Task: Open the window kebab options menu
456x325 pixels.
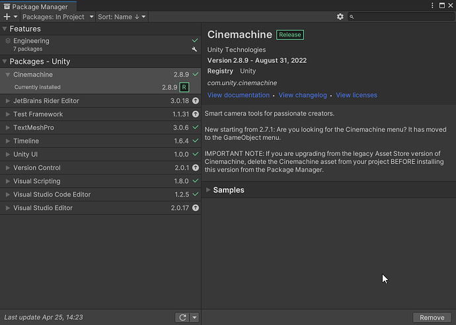Action: point(432,5)
